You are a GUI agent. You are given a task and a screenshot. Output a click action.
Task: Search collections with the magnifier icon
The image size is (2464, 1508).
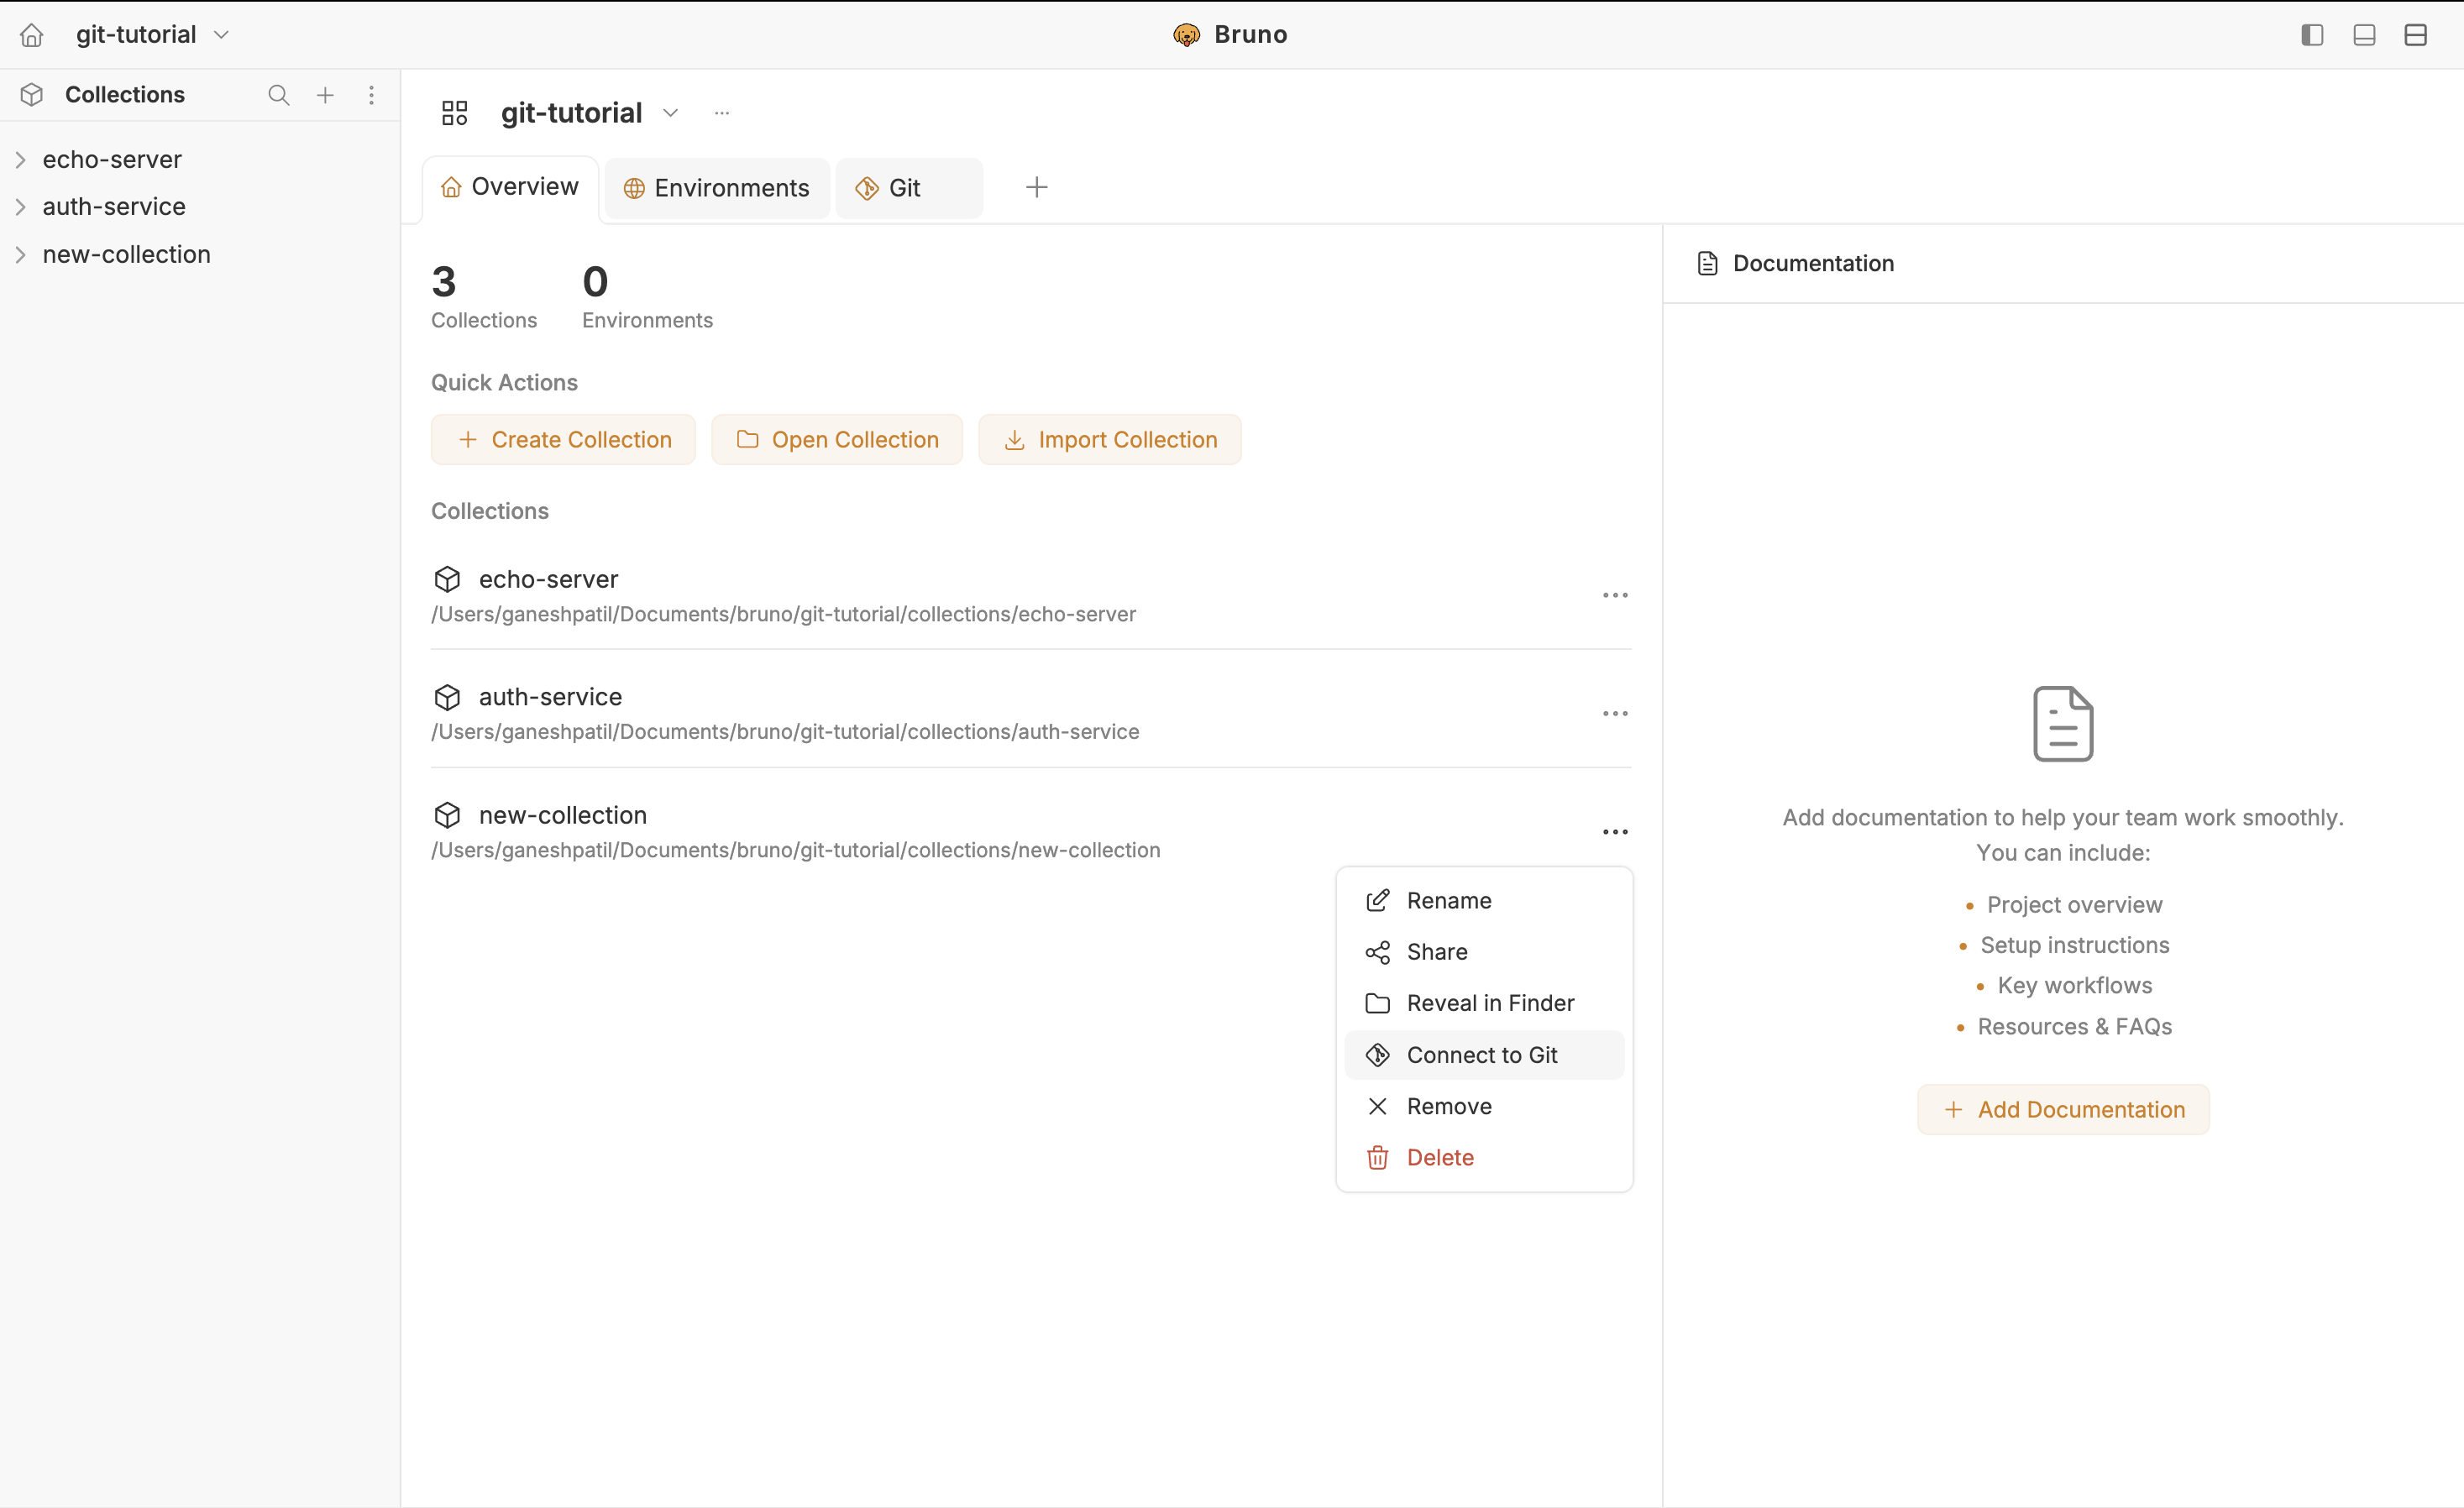pos(279,95)
